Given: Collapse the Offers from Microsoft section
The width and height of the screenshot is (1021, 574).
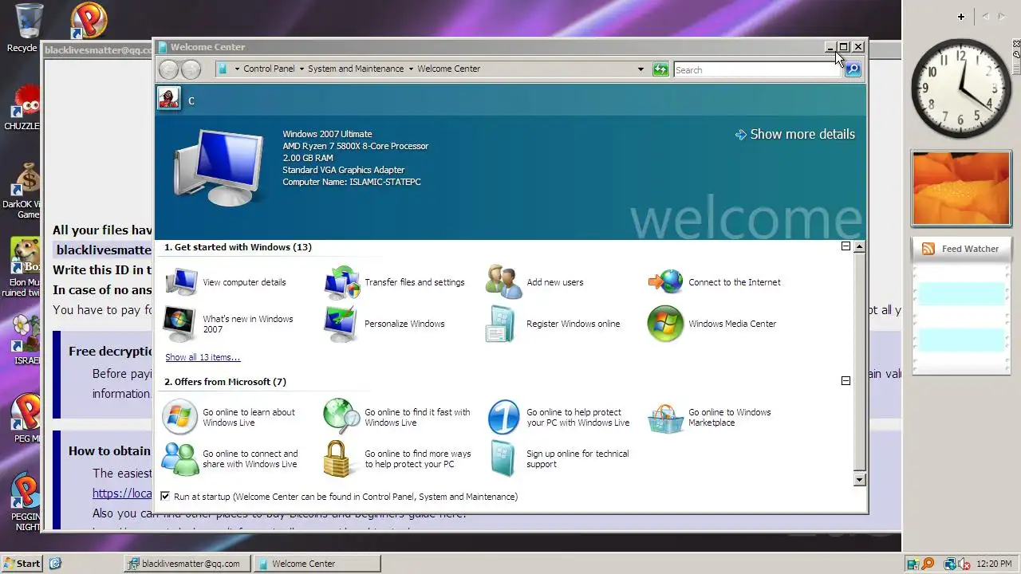Looking at the screenshot, I should (x=846, y=381).
